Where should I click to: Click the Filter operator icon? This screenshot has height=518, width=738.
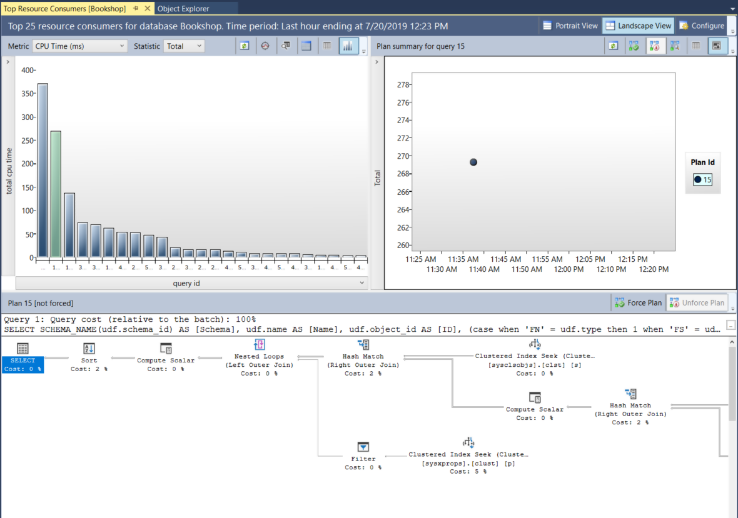click(363, 447)
